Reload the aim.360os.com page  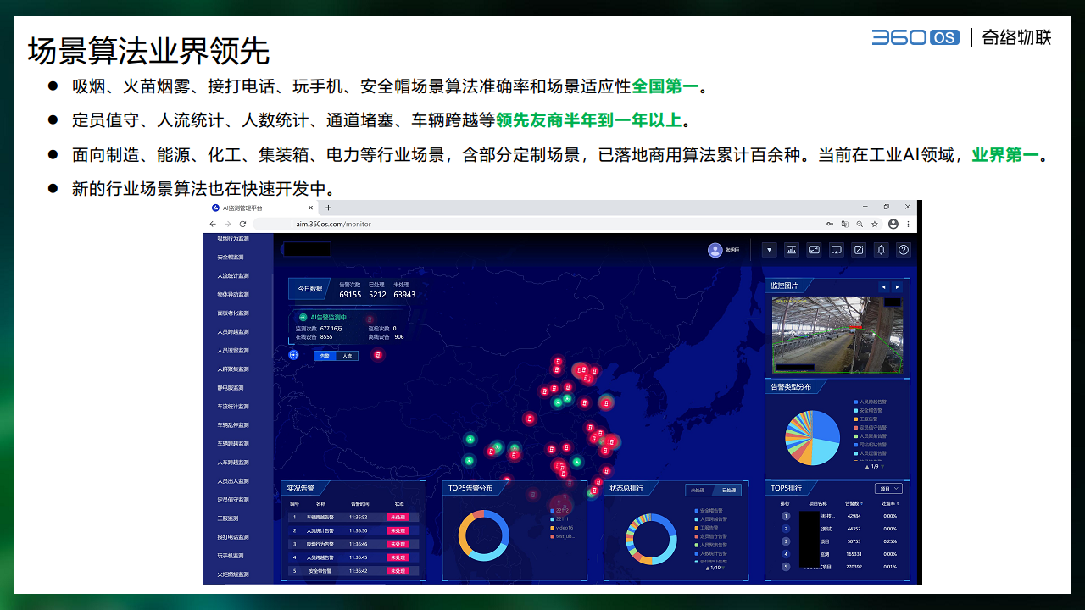[x=242, y=224]
